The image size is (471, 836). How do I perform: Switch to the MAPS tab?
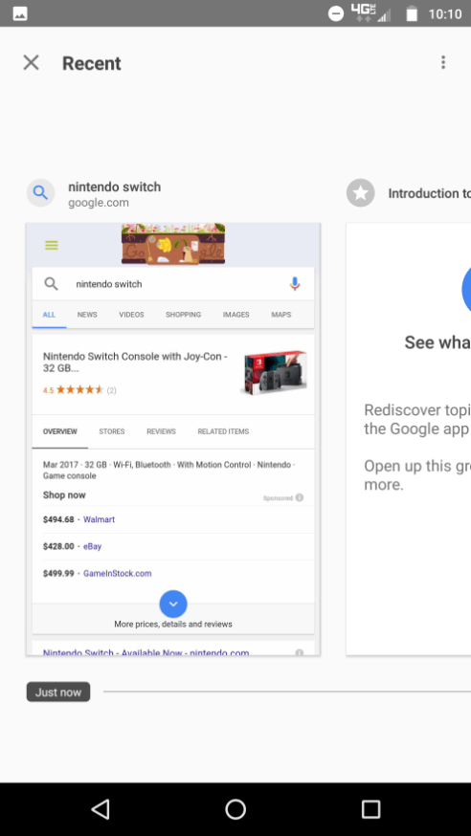(281, 315)
